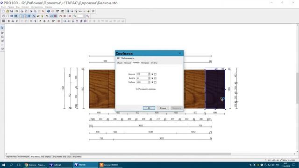The width and height of the screenshot is (299, 168).
Task: Switch to the Позиция tab in Свойства
Action: (128, 63)
